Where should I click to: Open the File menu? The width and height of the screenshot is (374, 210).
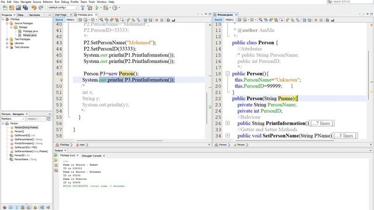click(3, 2)
